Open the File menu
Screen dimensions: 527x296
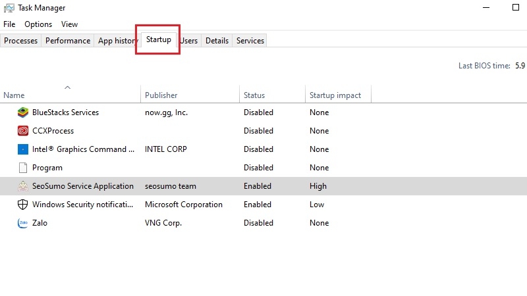(x=9, y=24)
